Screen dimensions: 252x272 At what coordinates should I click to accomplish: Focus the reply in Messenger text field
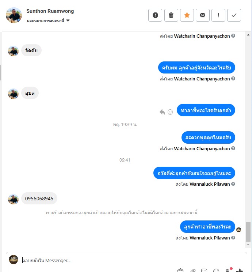click(132, 260)
